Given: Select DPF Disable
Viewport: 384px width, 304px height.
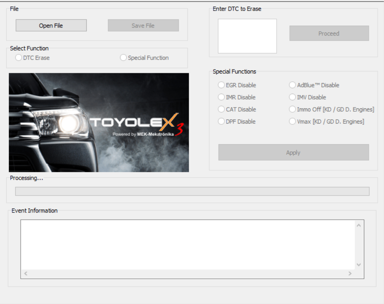Looking at the screenshot, I should click(221, 121).
